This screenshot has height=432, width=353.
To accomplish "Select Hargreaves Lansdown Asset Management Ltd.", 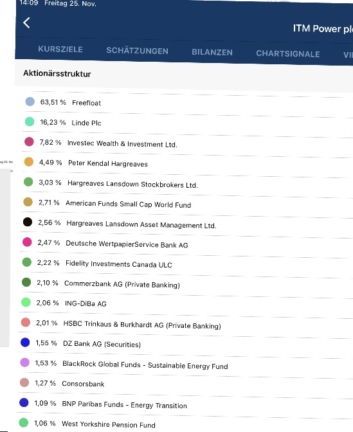I will (x=141, y=224).
